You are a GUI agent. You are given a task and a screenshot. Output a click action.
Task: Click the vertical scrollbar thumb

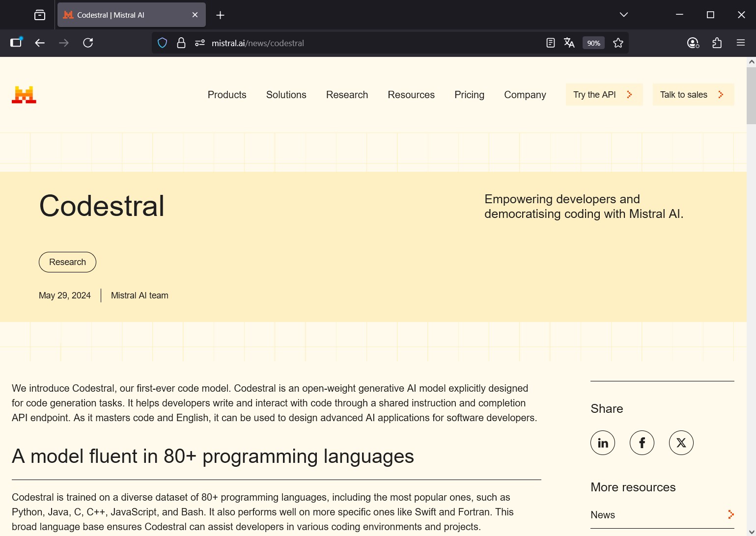pyautogui.click(x=752, y=96)
